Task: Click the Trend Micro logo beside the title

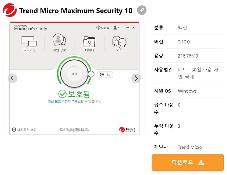Action: pyautogui.click(x=10, y=10)
